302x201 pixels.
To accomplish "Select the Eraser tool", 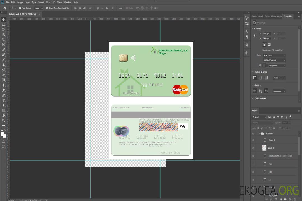I will (x=3, y=75).
